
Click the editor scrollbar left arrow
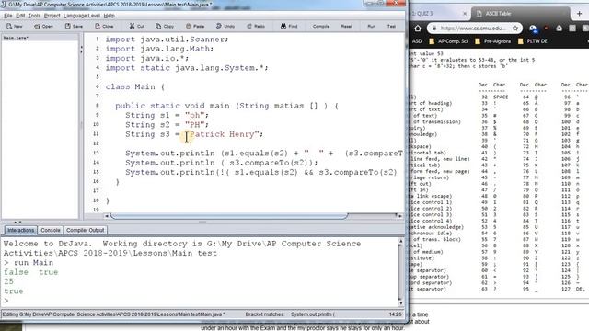(107, 216)
